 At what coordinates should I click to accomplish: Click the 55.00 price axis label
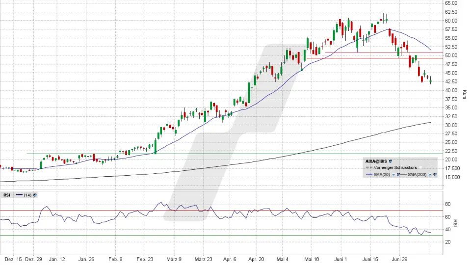451,38
